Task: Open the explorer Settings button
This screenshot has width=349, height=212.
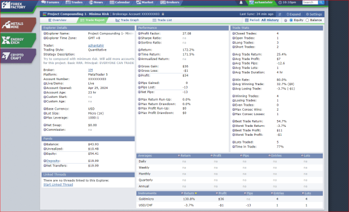Action: tap(314, 14)
